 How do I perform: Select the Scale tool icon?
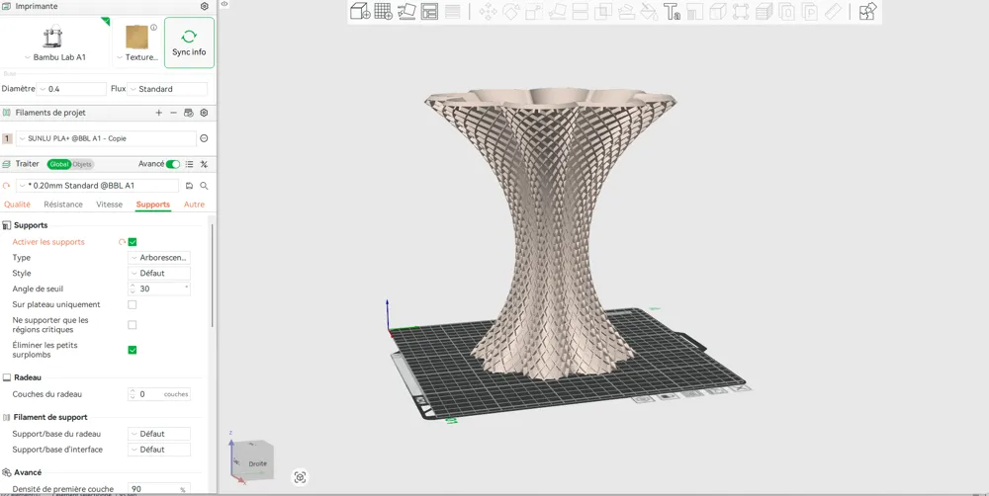tap(534, 11)
